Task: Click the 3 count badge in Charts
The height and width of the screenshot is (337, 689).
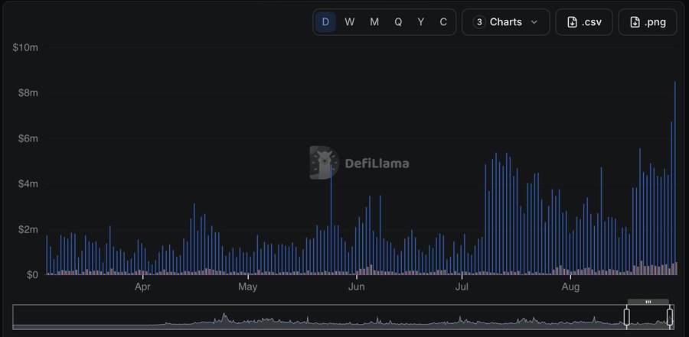Action: pos(479,22)
